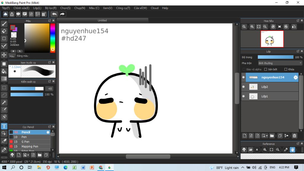Select the Brush tool in left toolbar

(x=4, y=24)
